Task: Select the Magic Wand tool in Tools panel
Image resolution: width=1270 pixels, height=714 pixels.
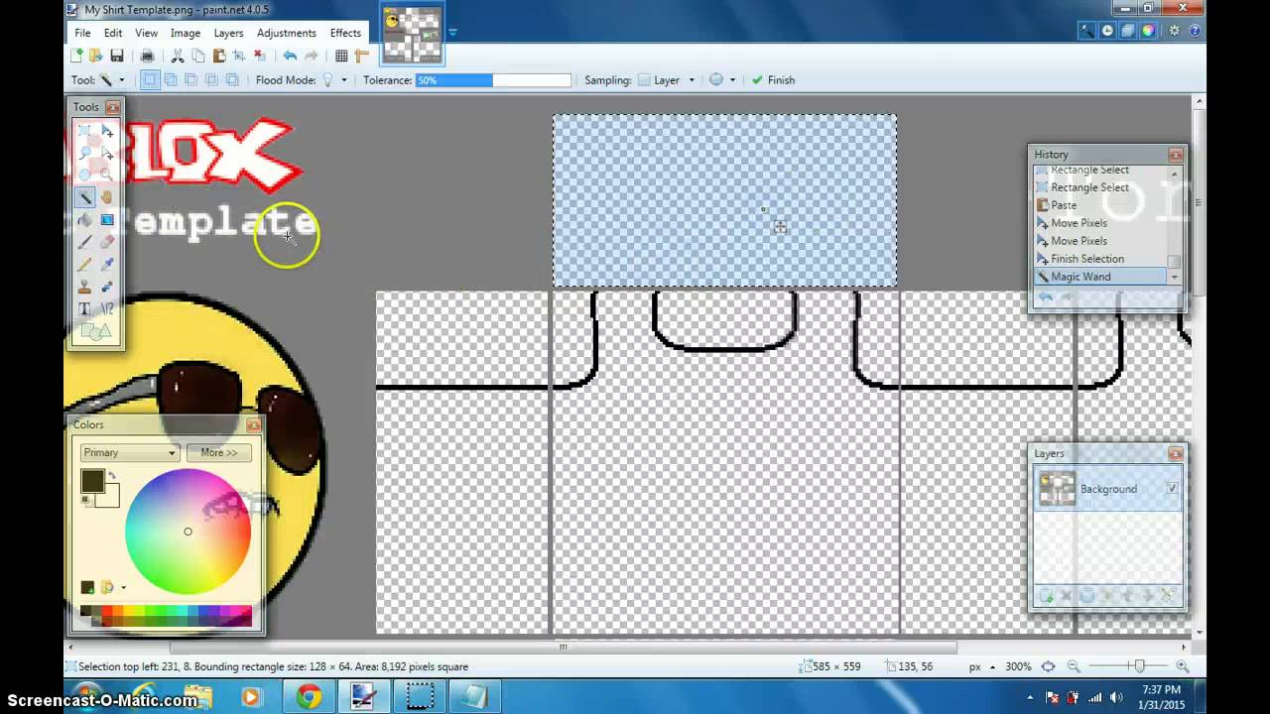Action: coord(85,197)
